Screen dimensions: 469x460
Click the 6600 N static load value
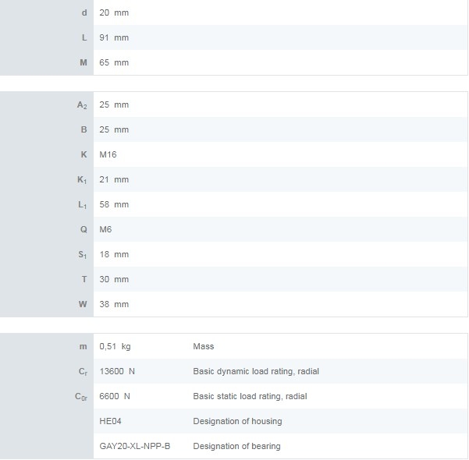click(x=115, y=396)
